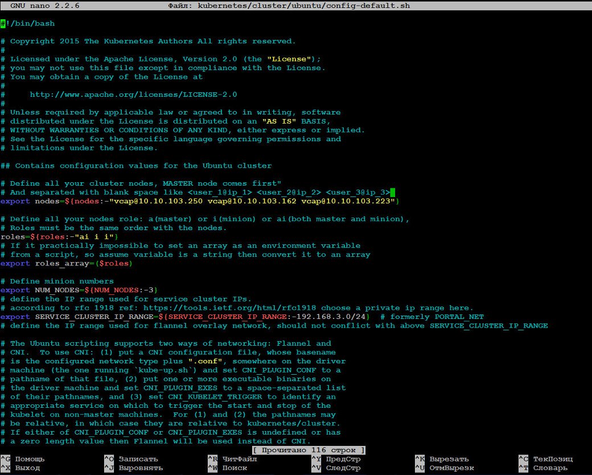Click the '.conf' quoted string in CNI comment
This screenshot has height=475, width=592.
point(205,361)
